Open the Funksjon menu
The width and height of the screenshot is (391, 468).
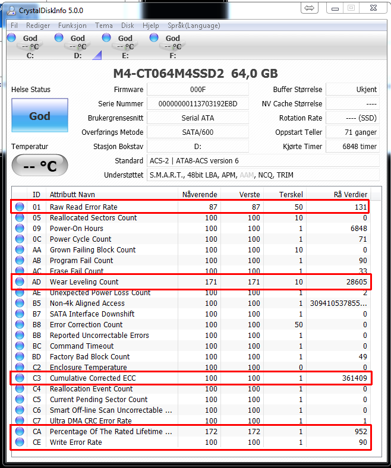pos(72,26)
